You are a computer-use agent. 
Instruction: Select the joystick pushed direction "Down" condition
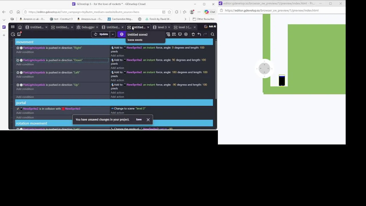click(x=62, y=60)
